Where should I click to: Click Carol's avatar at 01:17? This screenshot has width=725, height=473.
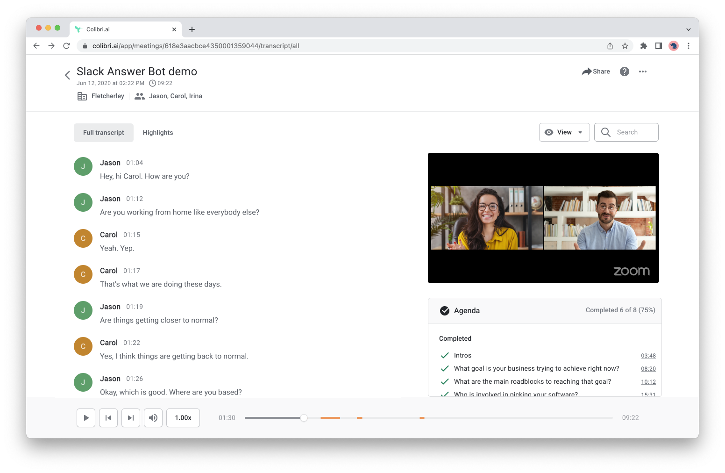pos(83,274)
